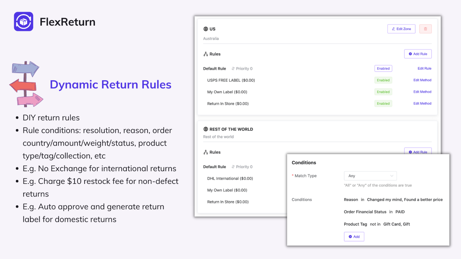Click the globe icon beside REST OF THE WORLD
This screenshot has height=259, width=461.
click(x=205, y=129)
